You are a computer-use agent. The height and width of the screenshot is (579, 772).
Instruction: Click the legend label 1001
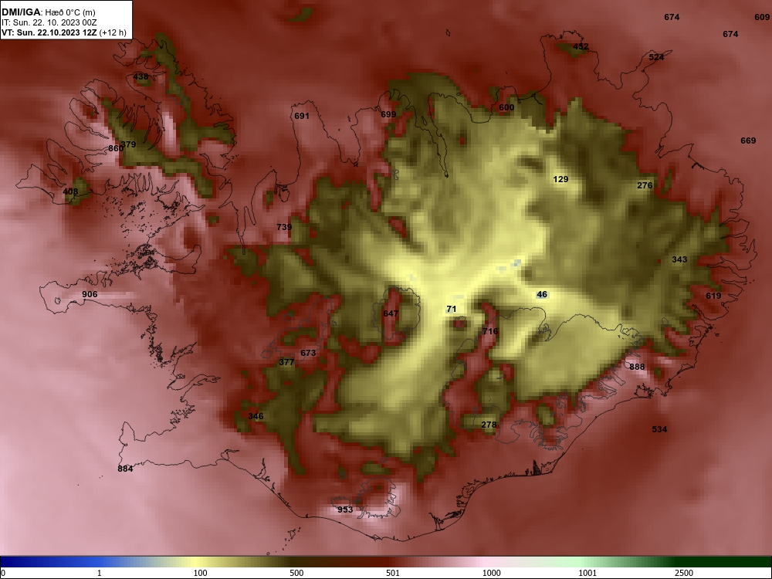pos(587,573)
